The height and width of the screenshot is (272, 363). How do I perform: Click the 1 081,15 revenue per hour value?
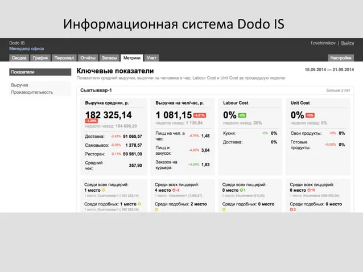coord(174,115)
